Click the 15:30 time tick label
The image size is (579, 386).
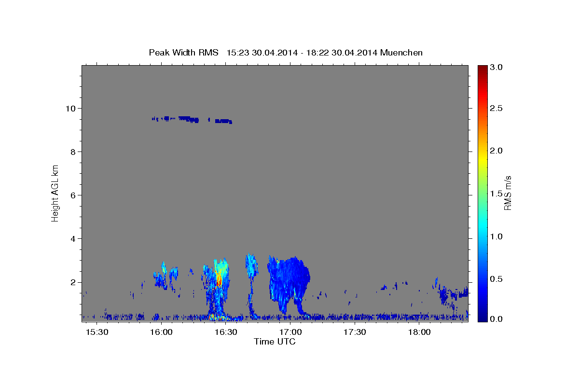(97, 332)
